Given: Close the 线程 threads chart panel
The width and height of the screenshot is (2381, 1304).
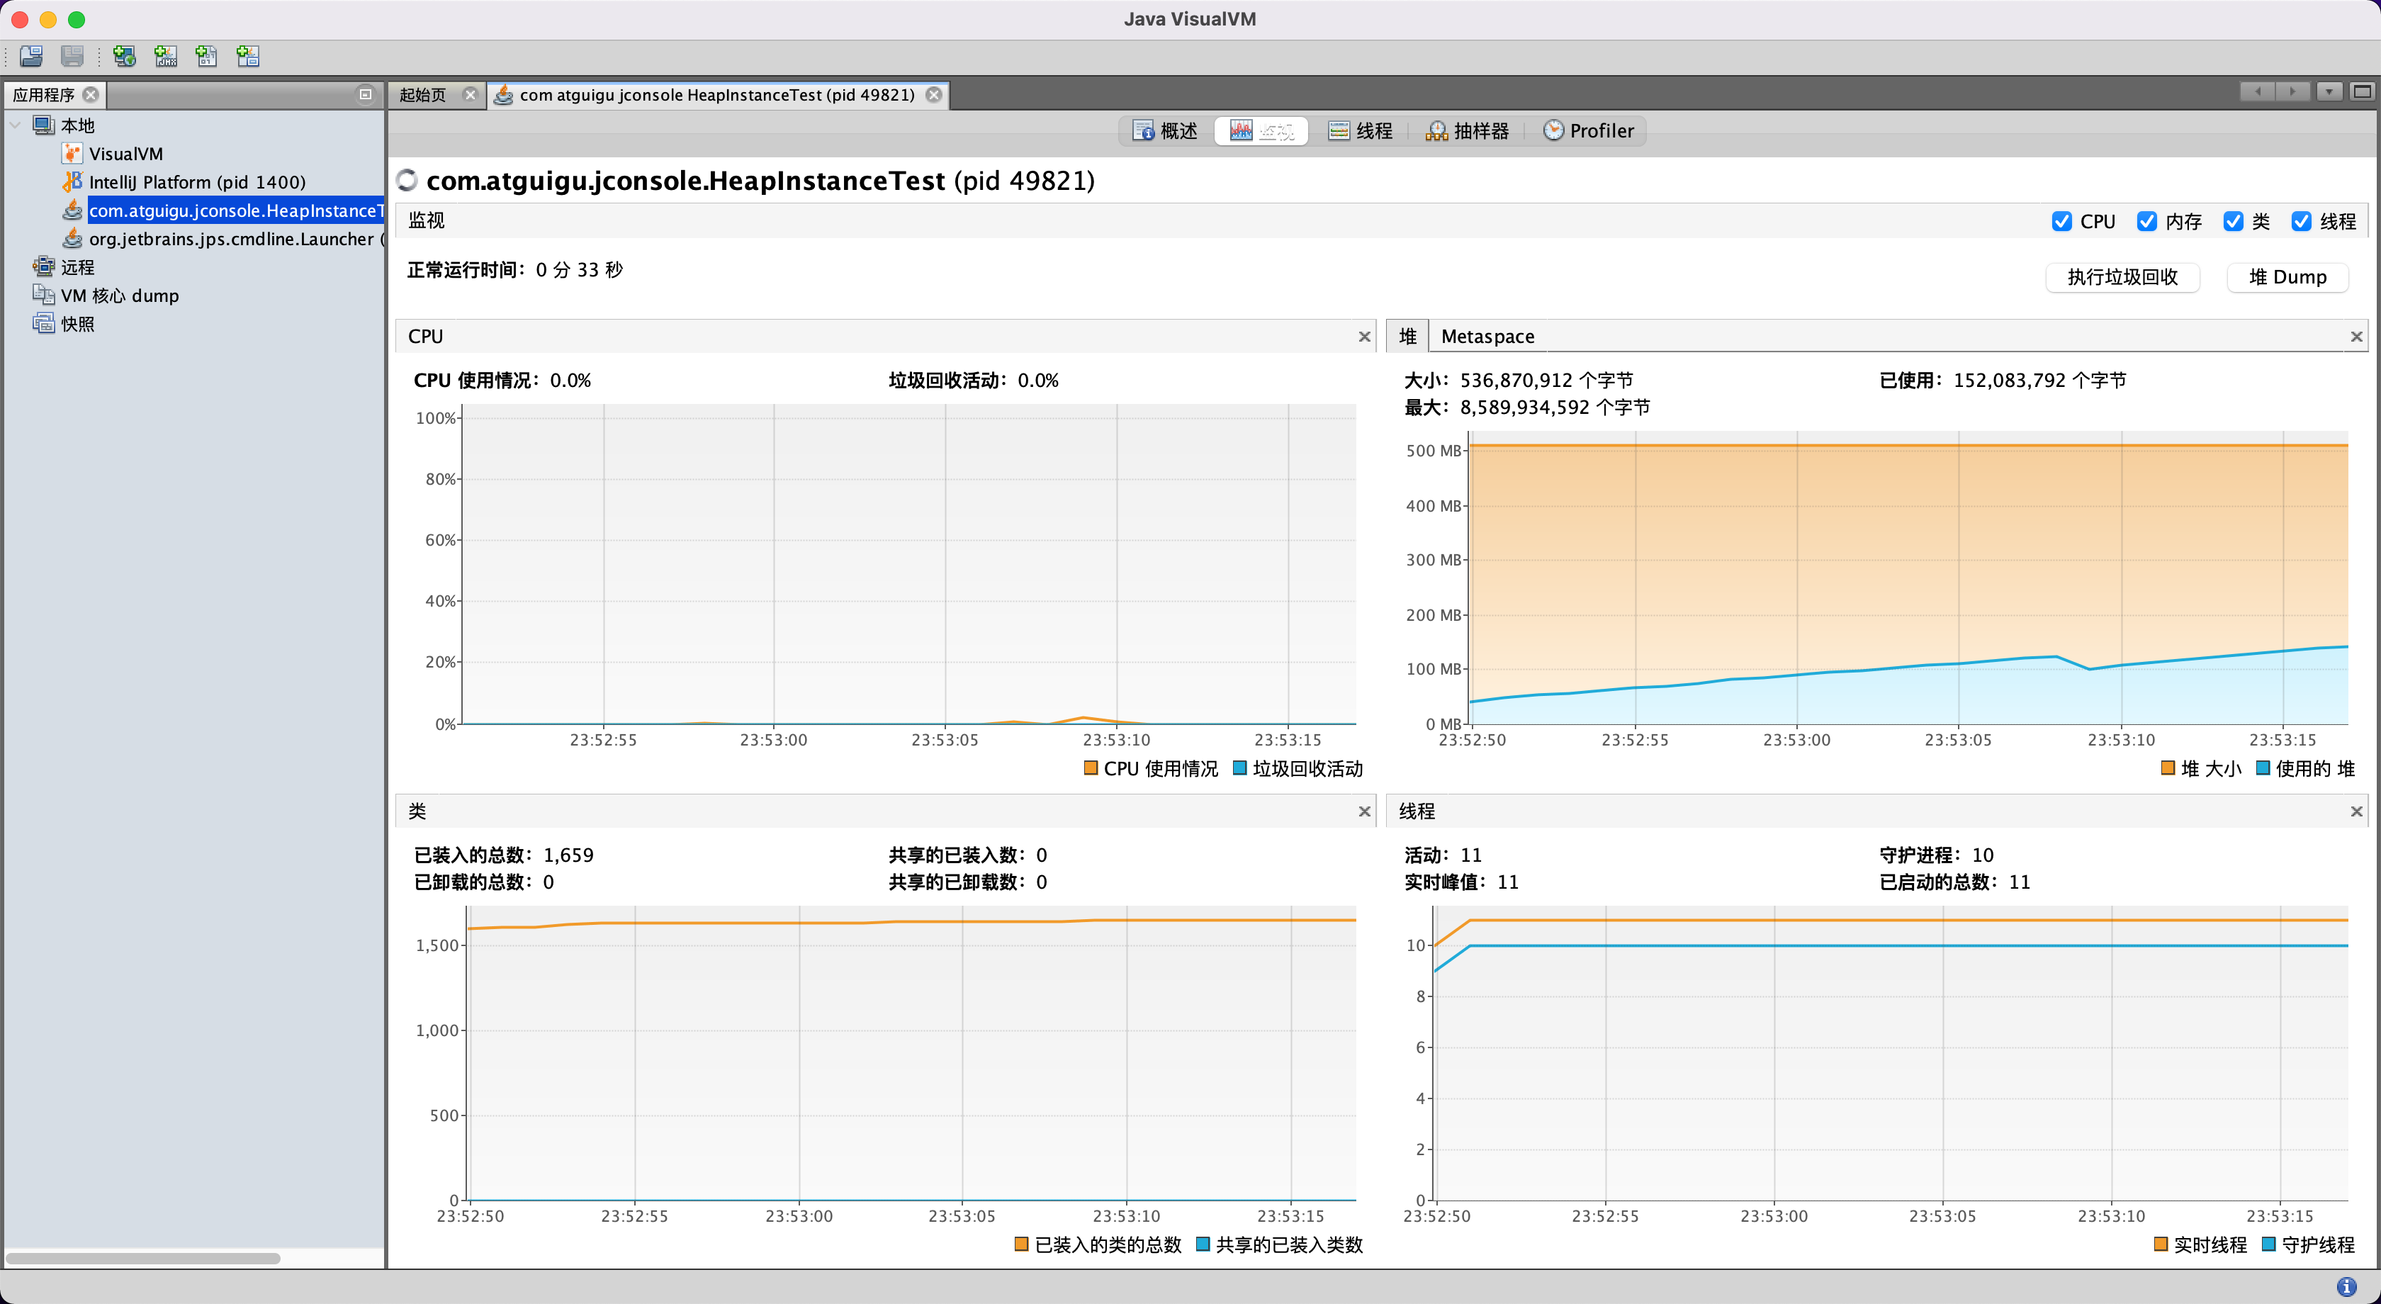Looking at the screenshot, I should 2357,811.
